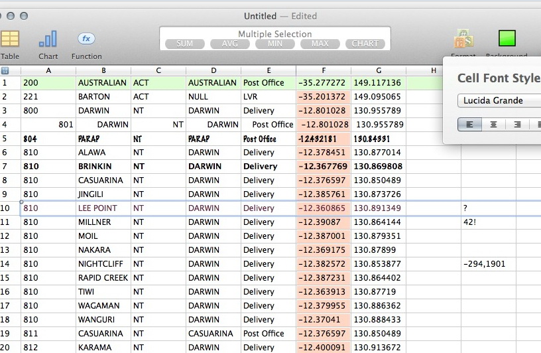541x353 pixels.
Task: Select column F header
Action: click(x=324, y=70)
